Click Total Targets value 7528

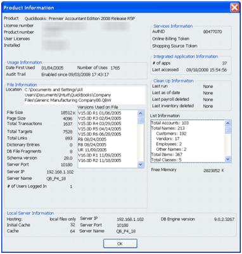click(68, 132)
